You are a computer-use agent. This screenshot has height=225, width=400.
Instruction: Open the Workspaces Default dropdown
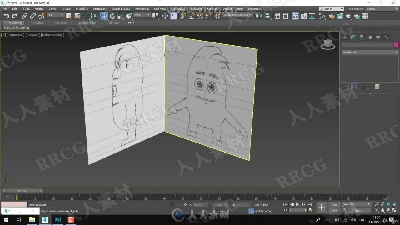coord(382,9)
